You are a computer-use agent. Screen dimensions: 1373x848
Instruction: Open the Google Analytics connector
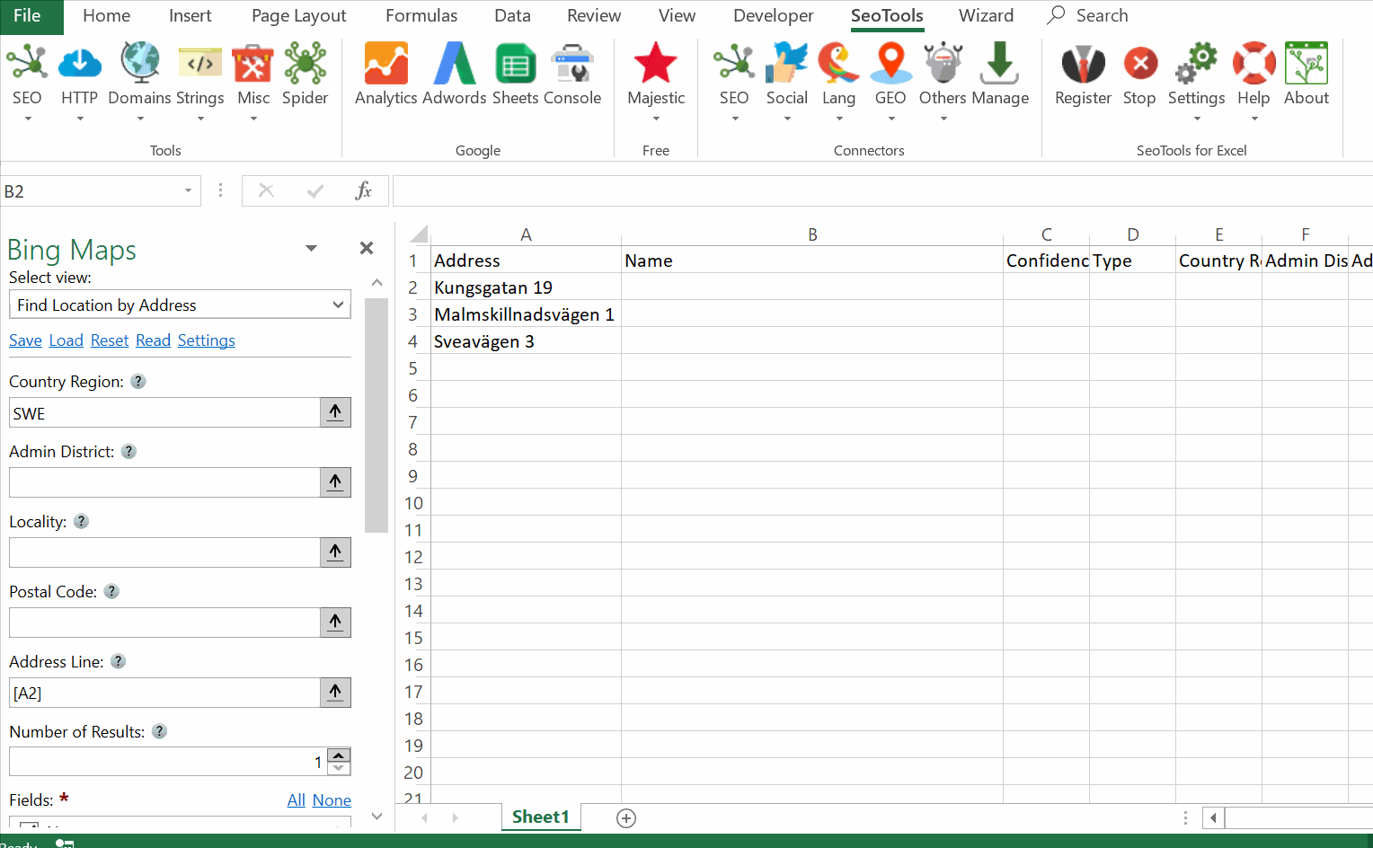(x=386, y=75)
